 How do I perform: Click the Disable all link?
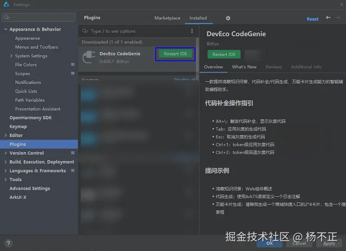pos(185,79)
